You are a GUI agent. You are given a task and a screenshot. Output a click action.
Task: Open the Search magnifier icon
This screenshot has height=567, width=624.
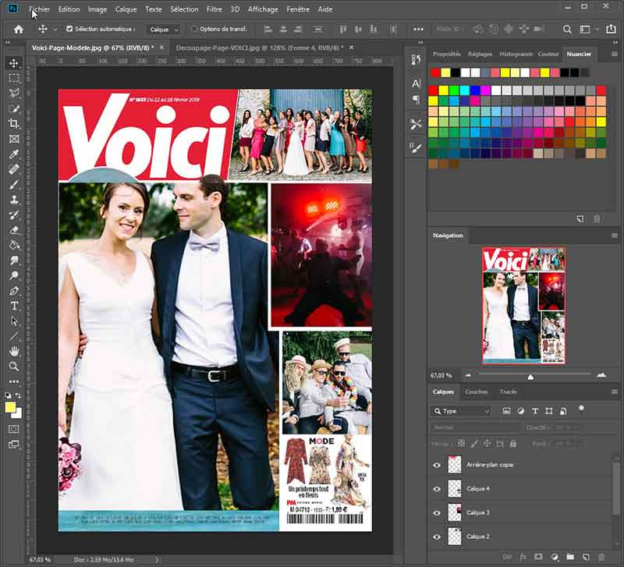tap(567, 29)
